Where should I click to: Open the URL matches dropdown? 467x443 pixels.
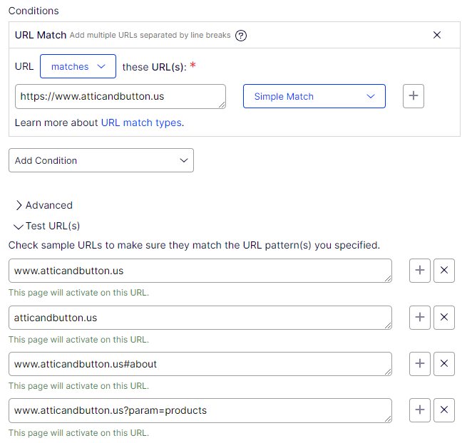(78, 66)
